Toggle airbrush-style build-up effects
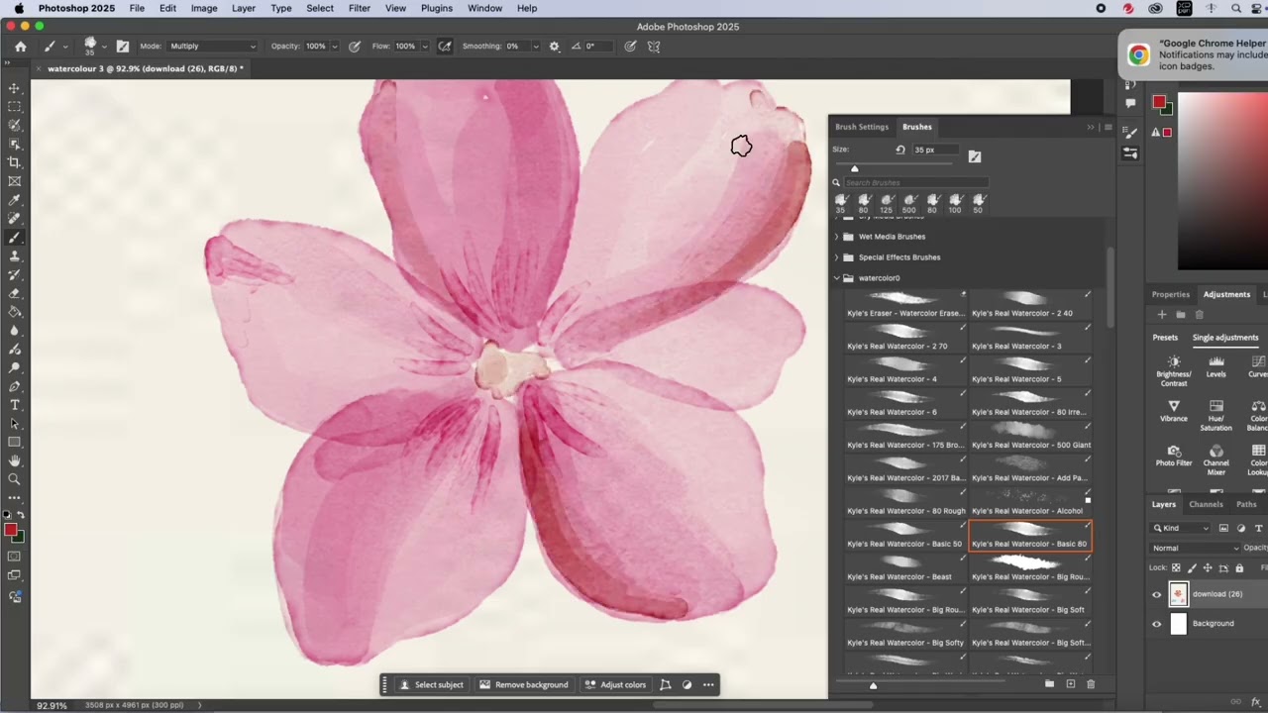The height and width of the screenshot is (713, 1268). click(445, 46)
